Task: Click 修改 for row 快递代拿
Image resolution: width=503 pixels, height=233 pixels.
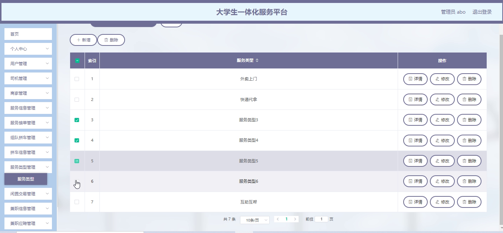Action: click(x=442, y=99)
